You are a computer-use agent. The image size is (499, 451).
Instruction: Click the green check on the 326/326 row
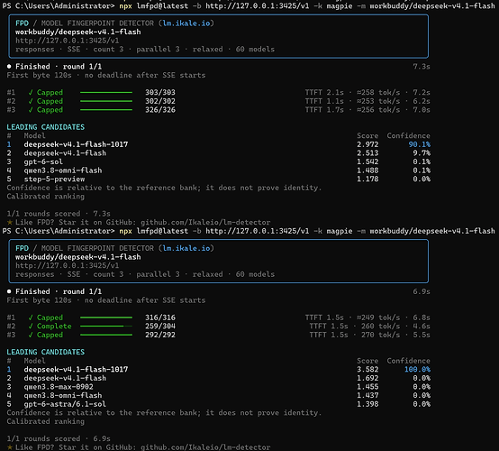[31, 110]
